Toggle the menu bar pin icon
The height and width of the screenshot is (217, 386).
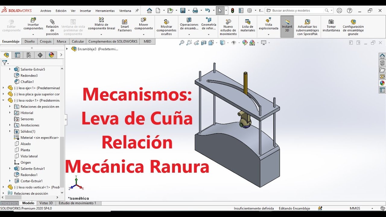click(x=137, y=11)
